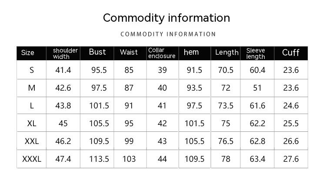
Task: Click the uppercase 'COMMODITY INFORMATION' subtitle
Action: coord(168,34)
